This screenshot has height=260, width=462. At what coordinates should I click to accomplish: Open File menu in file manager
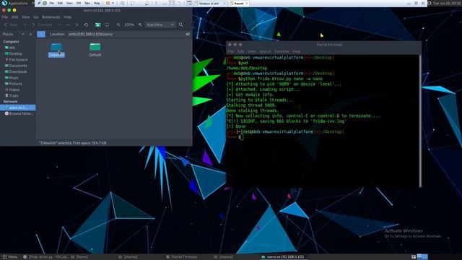[x=5, y=17]
